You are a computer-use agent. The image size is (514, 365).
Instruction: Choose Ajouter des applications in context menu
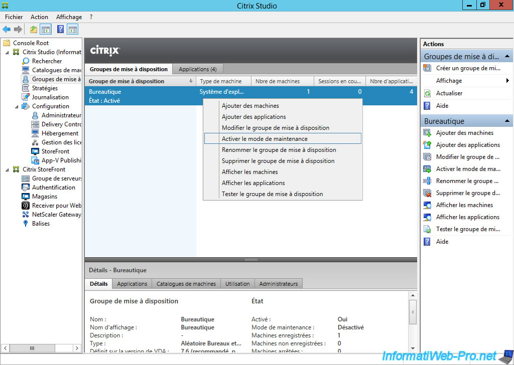click(x=283, y=117)
